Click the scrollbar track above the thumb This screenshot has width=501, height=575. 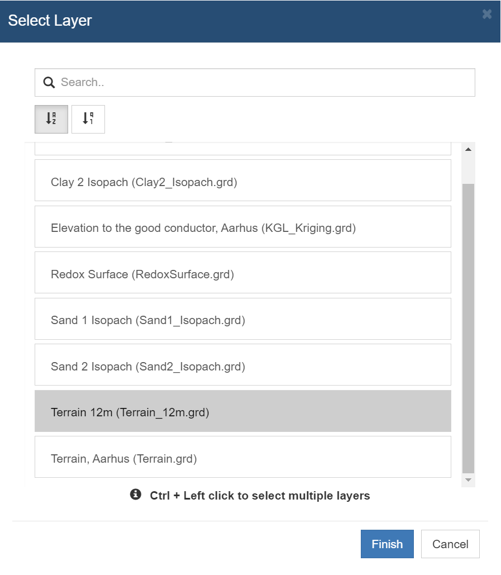point(468,169)
